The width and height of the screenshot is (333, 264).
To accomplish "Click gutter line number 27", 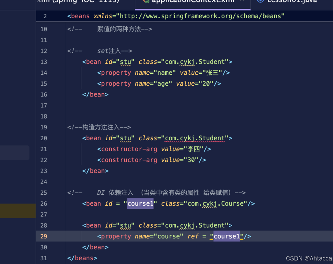I will click(x=44, y=215).
